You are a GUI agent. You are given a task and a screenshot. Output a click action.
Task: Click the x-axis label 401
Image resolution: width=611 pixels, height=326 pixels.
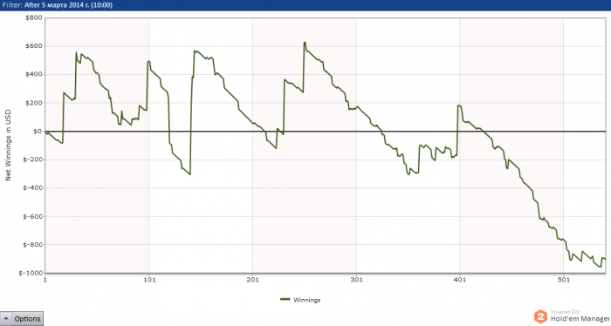point(460,280)
